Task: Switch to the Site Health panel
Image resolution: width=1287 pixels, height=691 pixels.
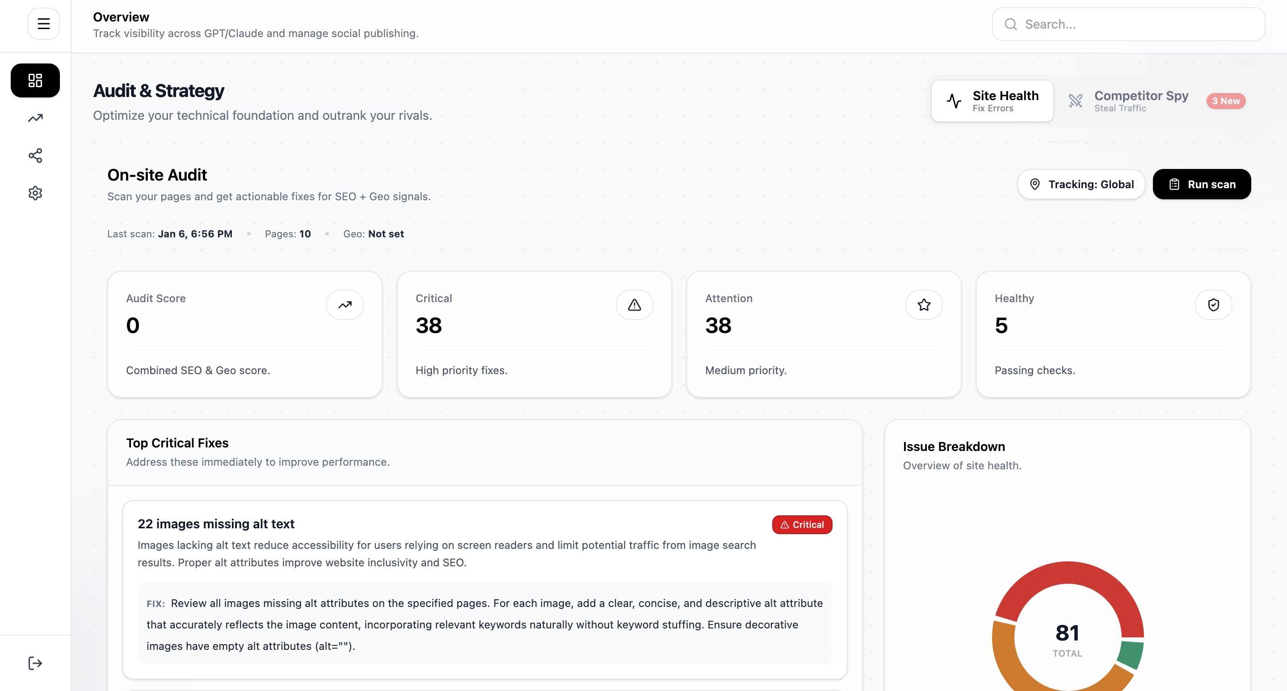Action: pos(992,101)
